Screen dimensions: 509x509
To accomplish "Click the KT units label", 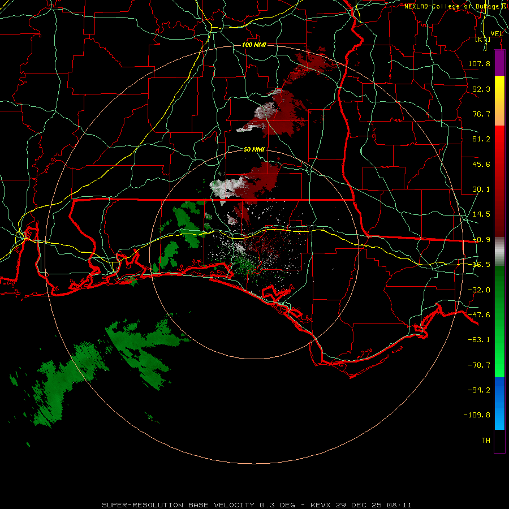I will (483, 39).
